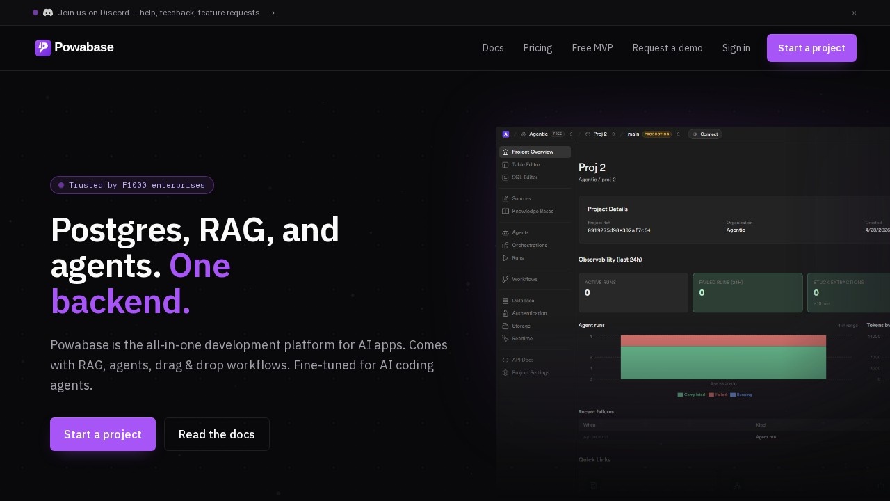This screenshot has width=890, height=501.
Task: Click the green completed segment of chart
Action: click(x=723, y=363)
